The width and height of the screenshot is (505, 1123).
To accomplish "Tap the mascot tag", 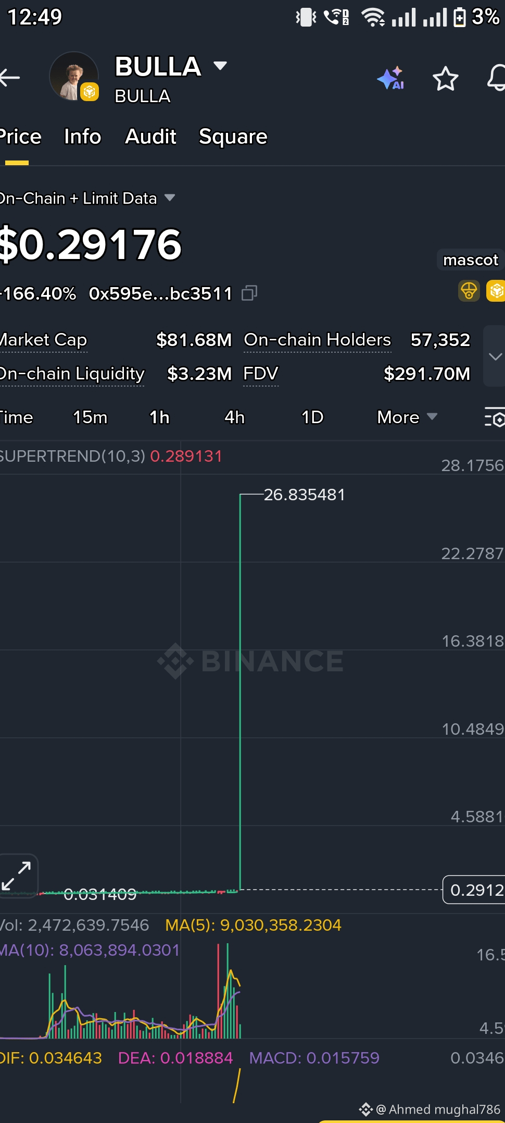I will click(x=471, y=260).
